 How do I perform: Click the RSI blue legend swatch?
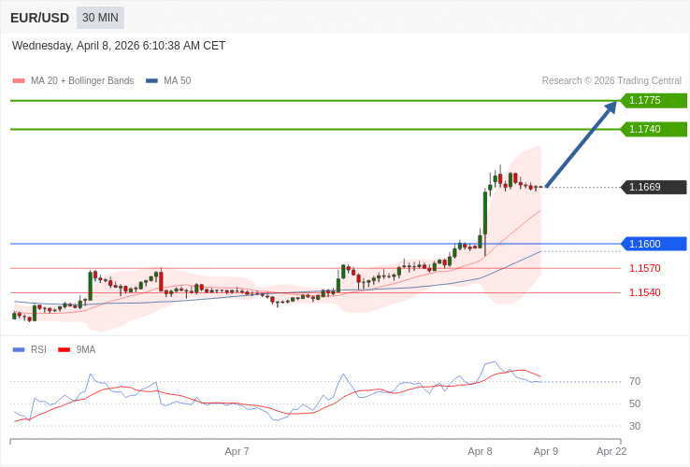19,350
